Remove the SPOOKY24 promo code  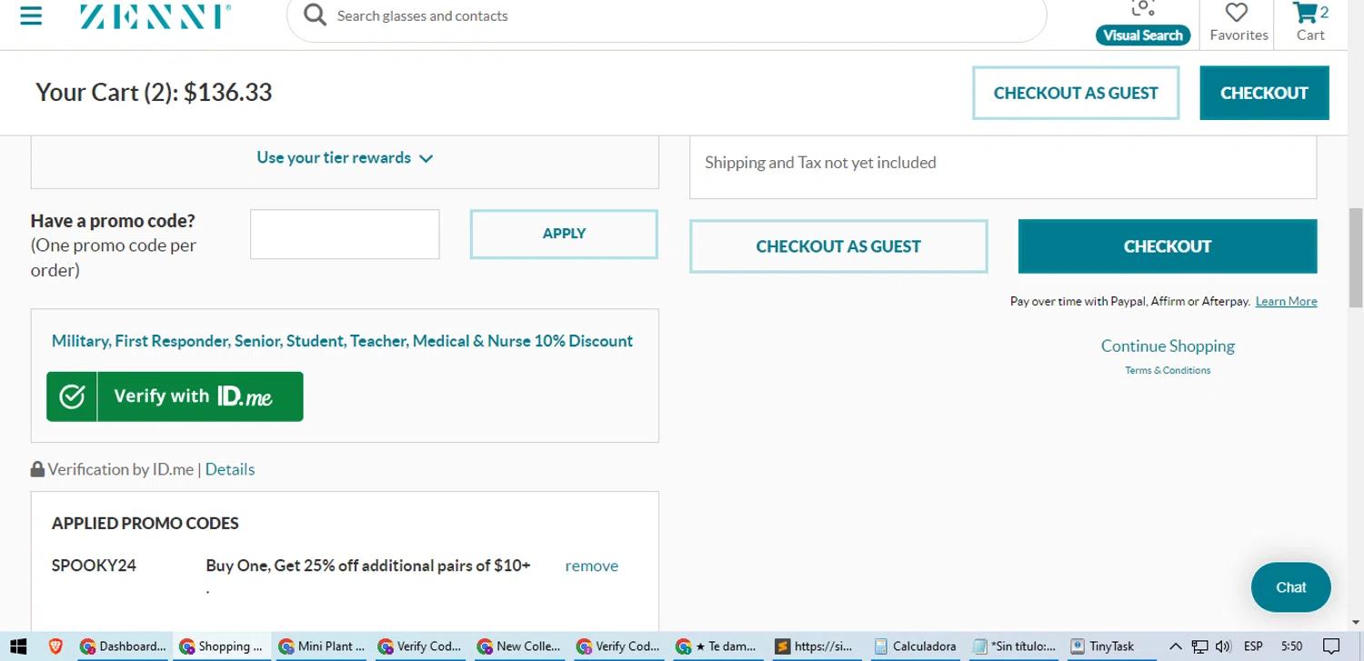(x=591, y=566)
